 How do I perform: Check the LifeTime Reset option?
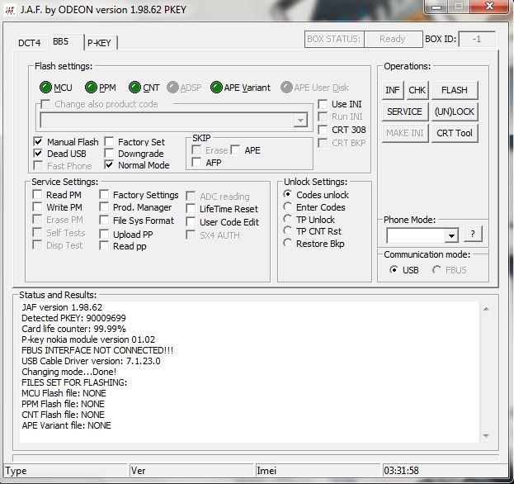pos(191,209)
